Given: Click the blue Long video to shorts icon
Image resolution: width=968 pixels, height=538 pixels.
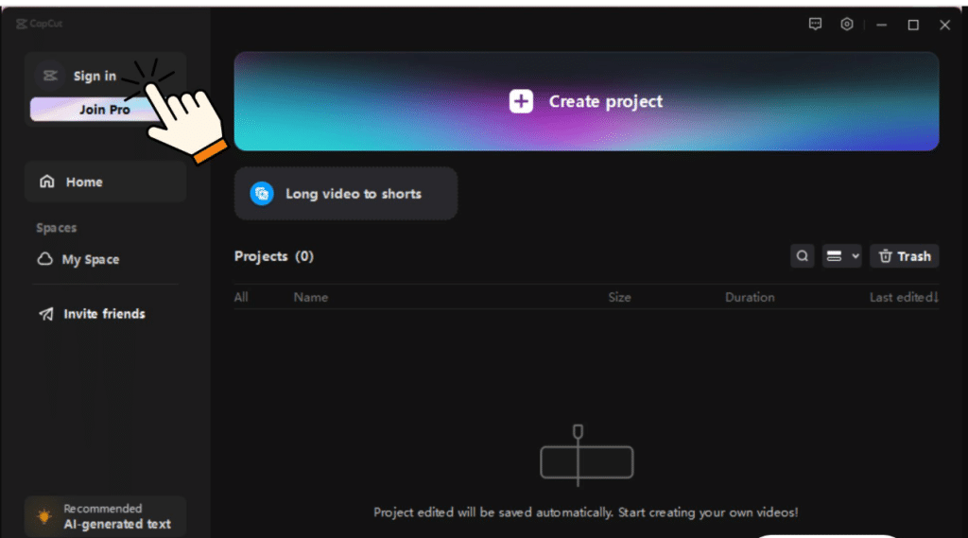Looking at the screenshot, I should pyautogui.click(x=262, y=193).
